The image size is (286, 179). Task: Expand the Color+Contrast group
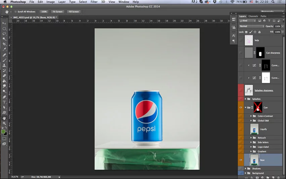(x=251, y=116)
